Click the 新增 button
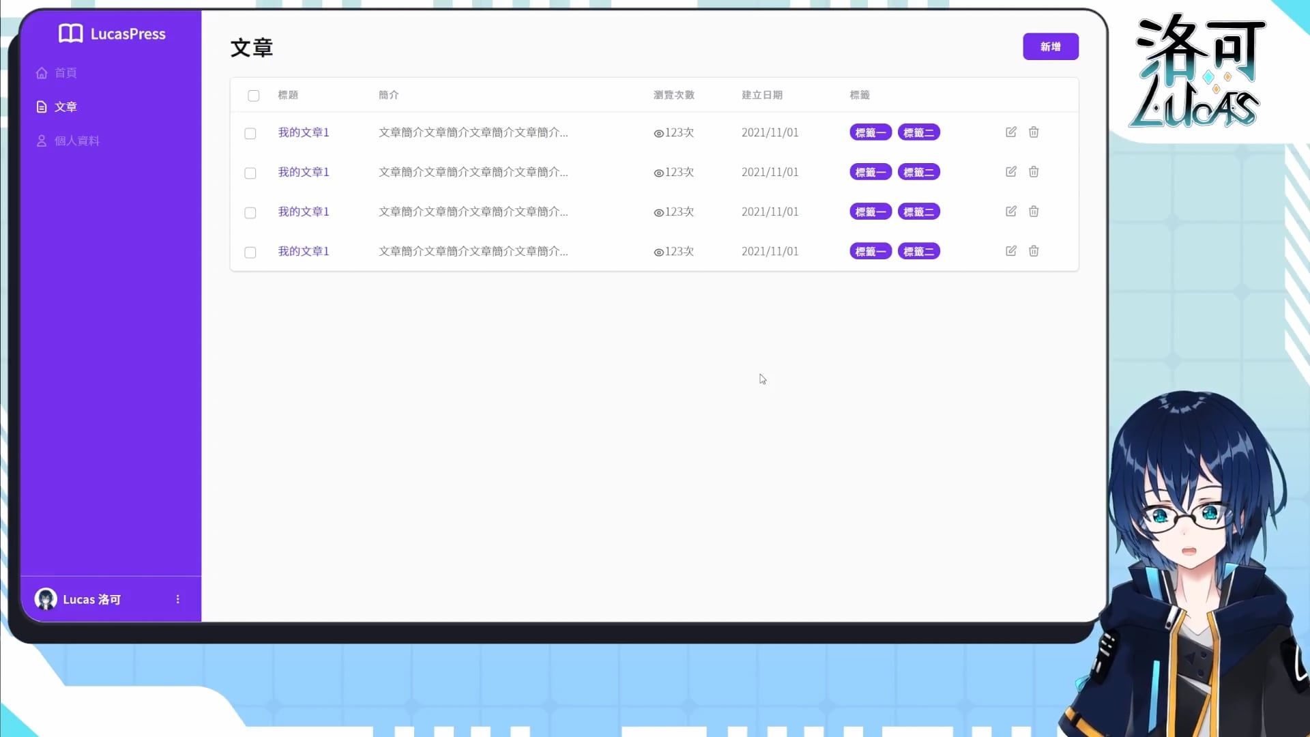This screenshot has width=1310, height=737. [x=1050, y=46]
